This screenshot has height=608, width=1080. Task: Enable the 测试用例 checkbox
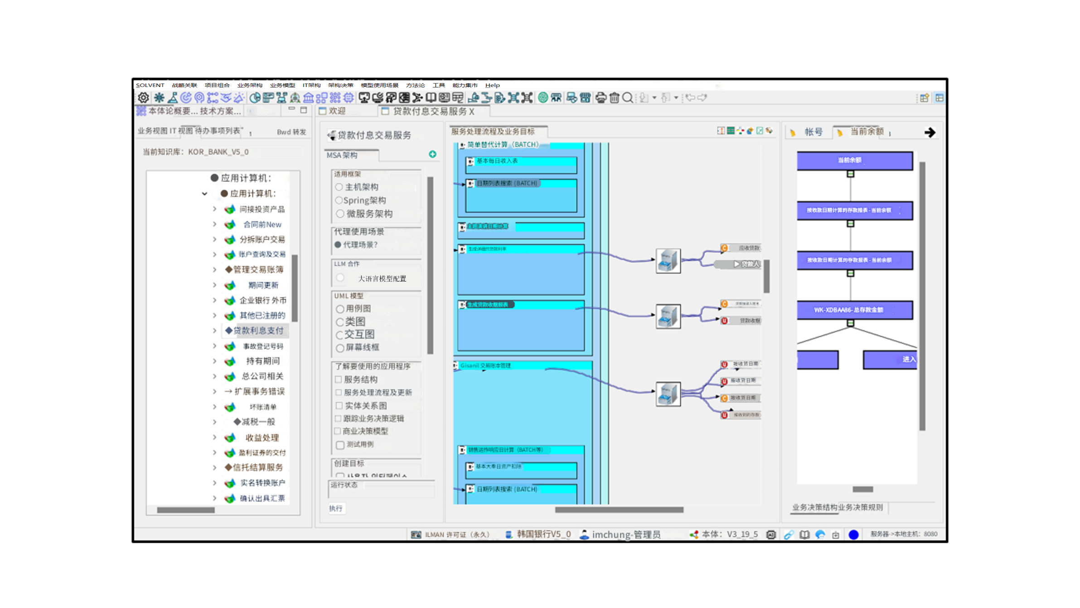(340, 445)
